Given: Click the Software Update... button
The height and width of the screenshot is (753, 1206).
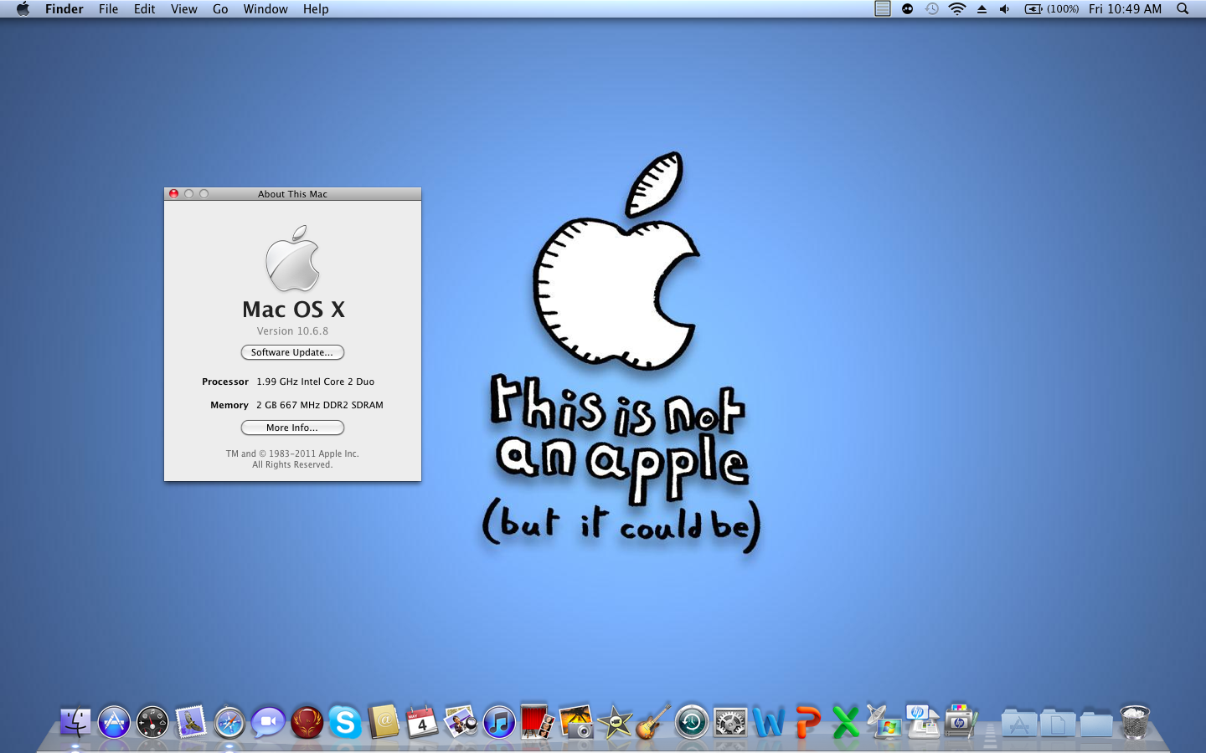Looking at the screenshot, I should pyautogui.click(x=292, y=352).
